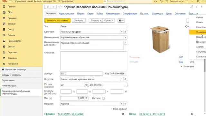The image size is (206, 116).
Task: Open the В группе value with the link icon
Action: click(125, 79)
